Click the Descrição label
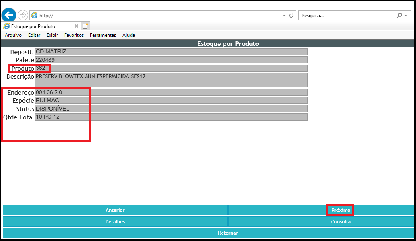416x241 pixels. click(20, 77)
